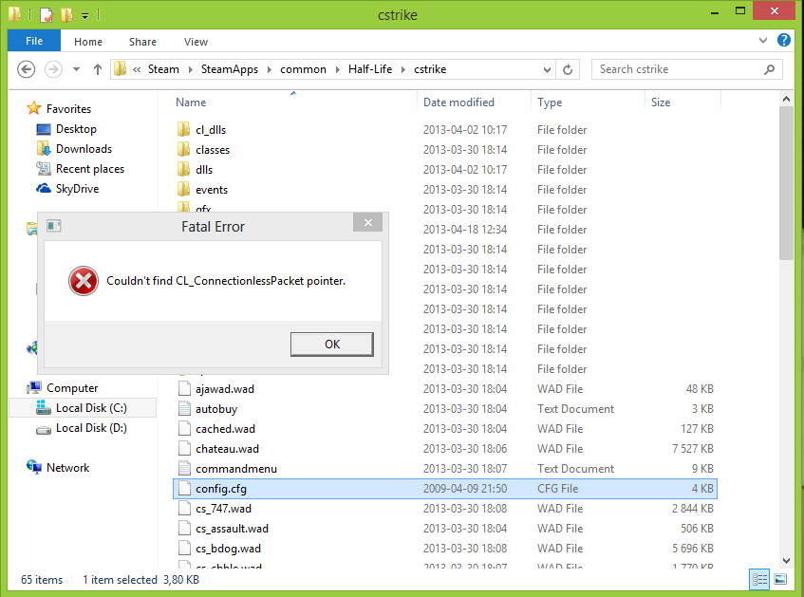Open Downloads in the navigation pane

pyautogui.click(x=84, y=149)
